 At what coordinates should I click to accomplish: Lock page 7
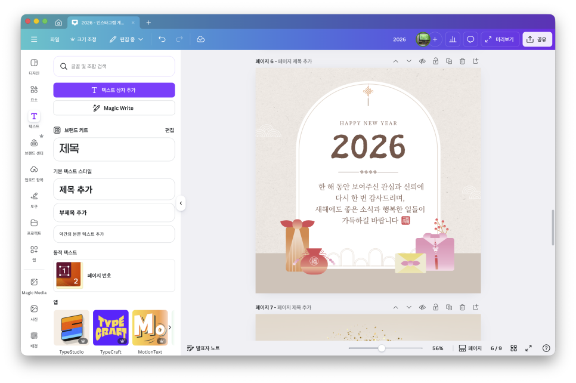tap(436, 307)
